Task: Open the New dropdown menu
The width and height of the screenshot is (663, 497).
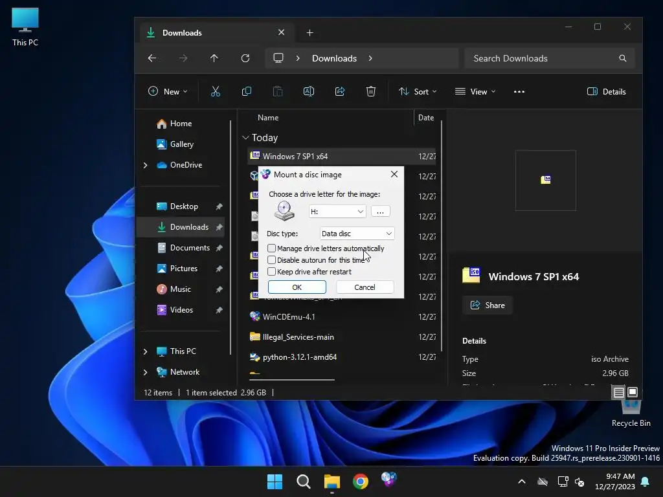Action: point(168,91)
